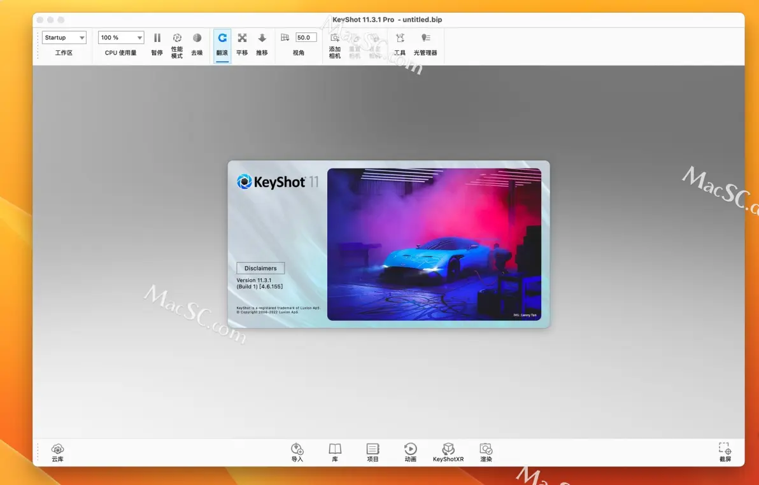Viewport: 759px width, 485px height.
Task: Open the Light Manager (光管理器)
Action: 425,44
